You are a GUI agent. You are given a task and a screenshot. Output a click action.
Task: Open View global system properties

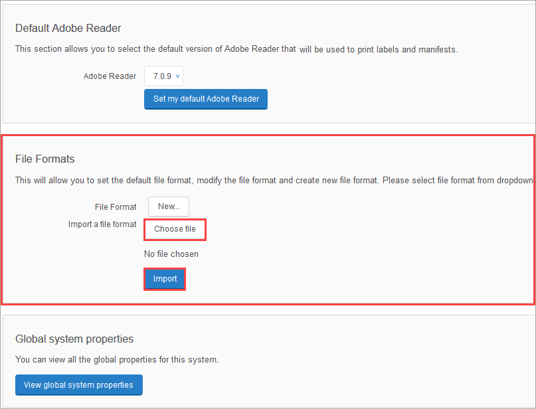coord(78,384)
